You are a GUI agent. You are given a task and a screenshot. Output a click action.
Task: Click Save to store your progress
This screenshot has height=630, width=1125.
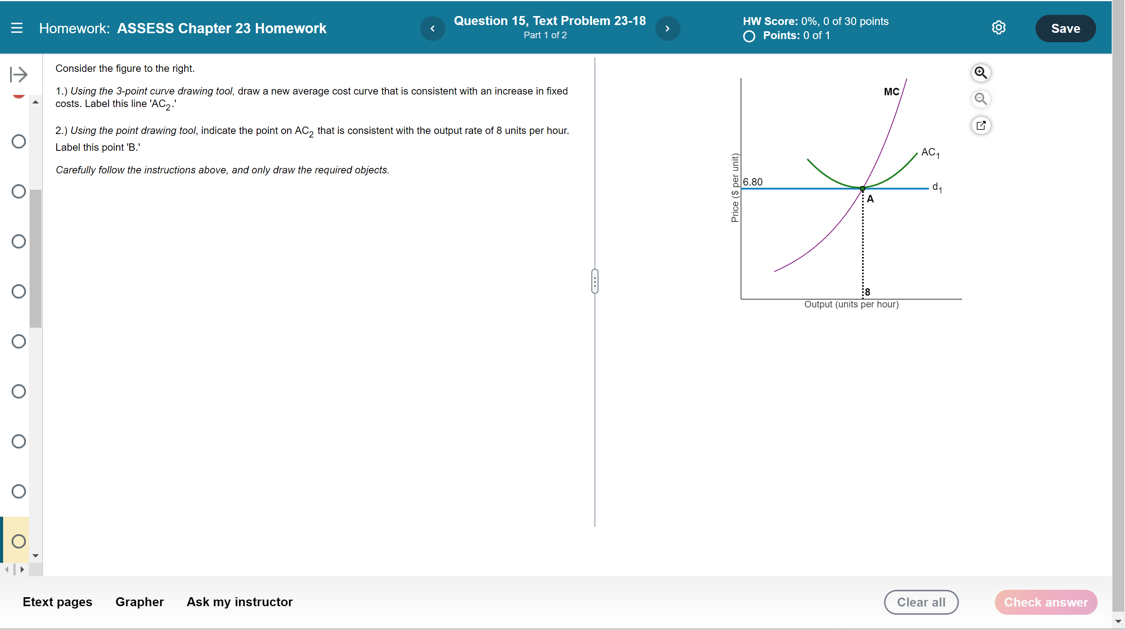(1065, 28)
